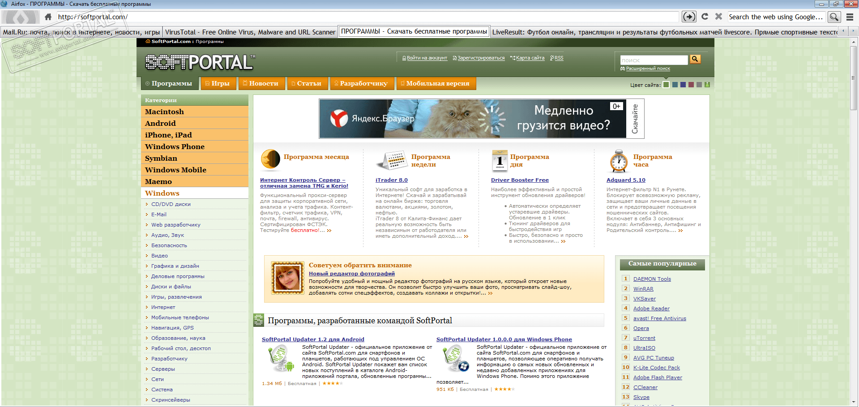Screen dimensions: 859x407
Task: Select the Android category
Action: [x=195, y=123]
